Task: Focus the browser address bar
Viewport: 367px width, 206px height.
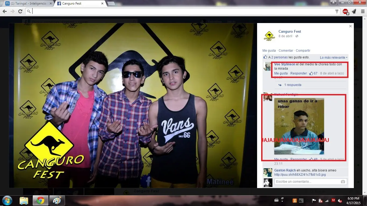Action: point(183,11)
